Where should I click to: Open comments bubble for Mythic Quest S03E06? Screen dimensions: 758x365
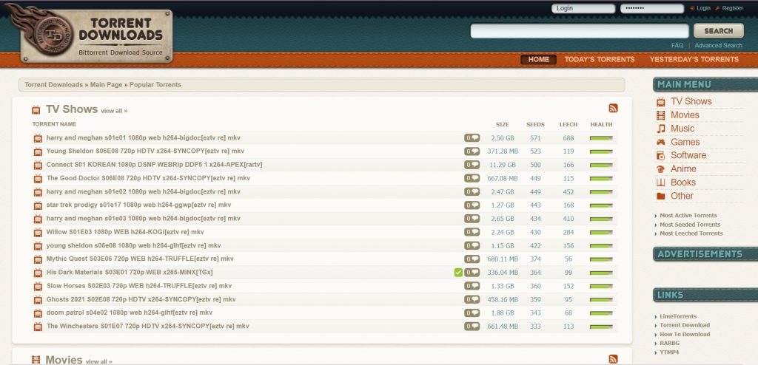472,259
